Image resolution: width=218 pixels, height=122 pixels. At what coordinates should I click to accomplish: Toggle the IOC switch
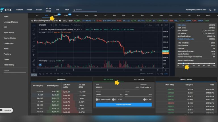[145, 99]
